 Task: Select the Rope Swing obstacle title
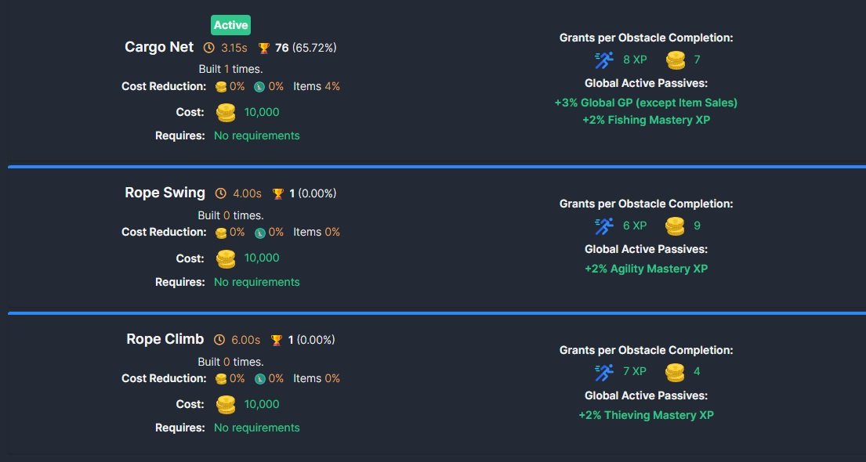165,193
